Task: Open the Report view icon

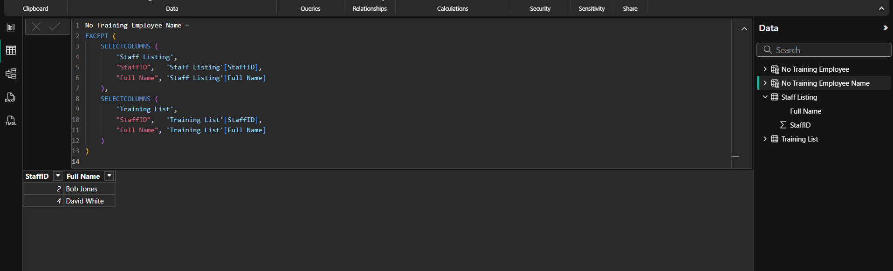Action: point(11,27)
